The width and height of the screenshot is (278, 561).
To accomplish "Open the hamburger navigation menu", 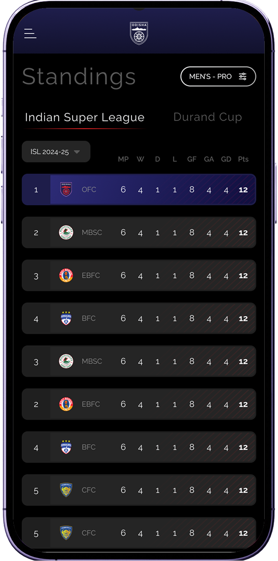I will point(30,34).
